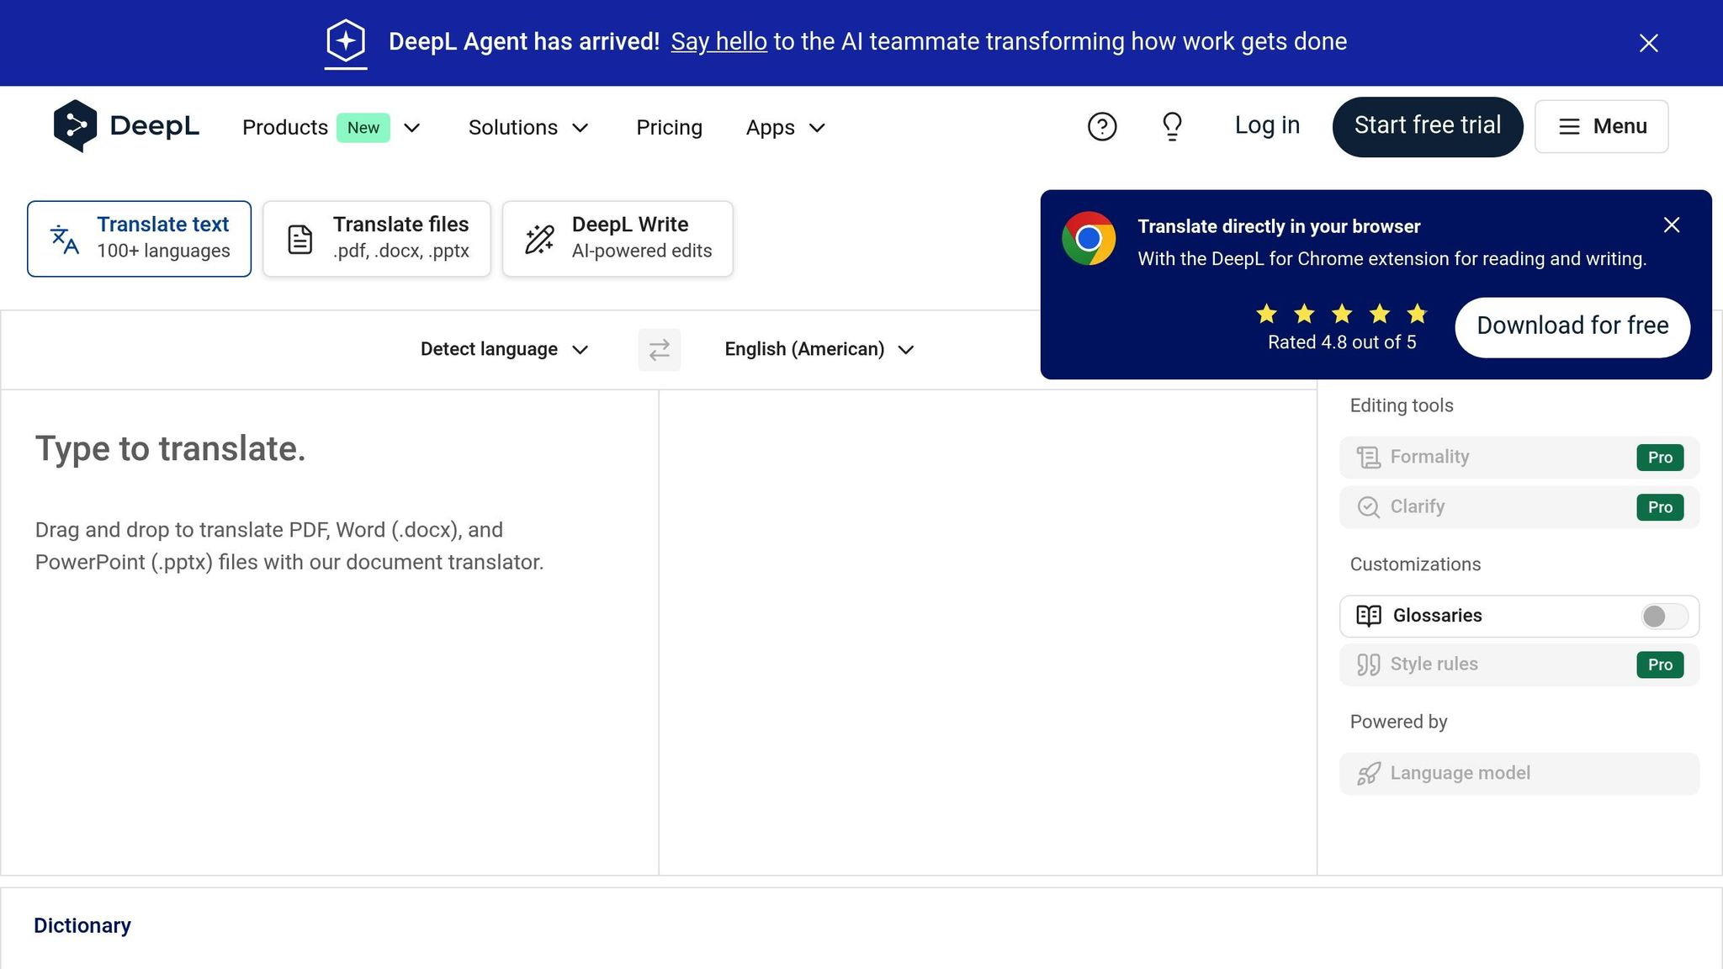This screenshot has width=1723, height=969.
Task: Click the DeepL logo icon
Action: tap(75, 126)
